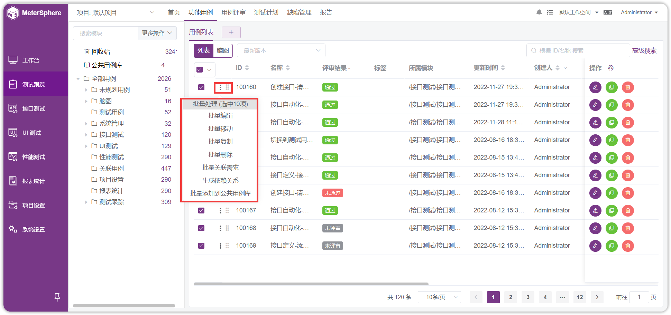Expand the 未规划用例 tree folder
671x315 pixels.
(86, 90)
